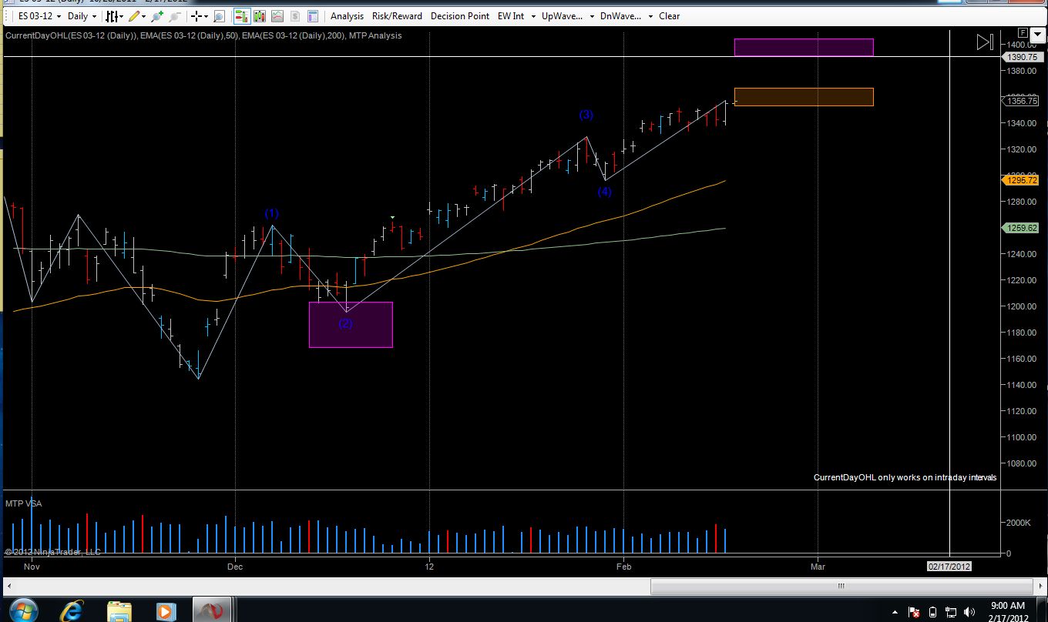The width and height of the screenshot is (1048, 622).
Task: Select the magenta target zone near 1400
Action: click(804, 48)
